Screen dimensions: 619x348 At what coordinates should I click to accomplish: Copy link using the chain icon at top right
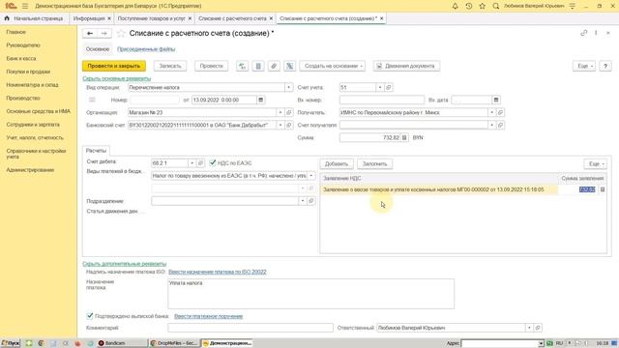pyautogui.click(x=584, y=33)
